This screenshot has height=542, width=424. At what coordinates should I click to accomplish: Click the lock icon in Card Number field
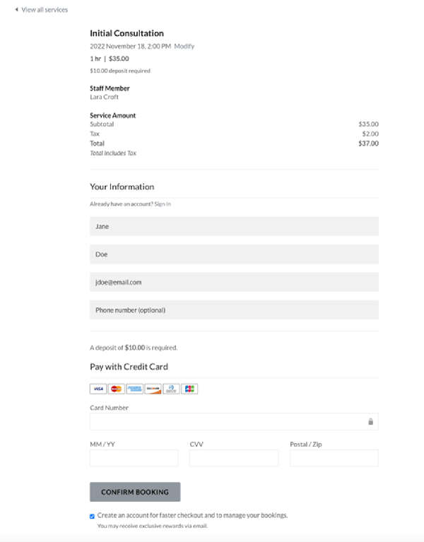[370, 421]
